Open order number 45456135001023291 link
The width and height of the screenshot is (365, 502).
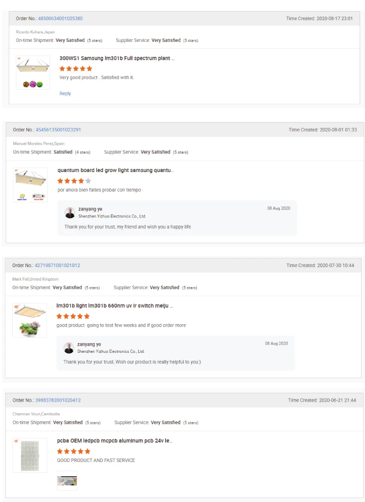point(58,130)
